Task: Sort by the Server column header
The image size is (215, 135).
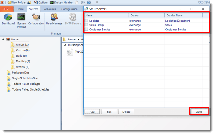Action: click(x=147, y=15)
